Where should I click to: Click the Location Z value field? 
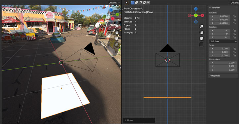(219, 23)
